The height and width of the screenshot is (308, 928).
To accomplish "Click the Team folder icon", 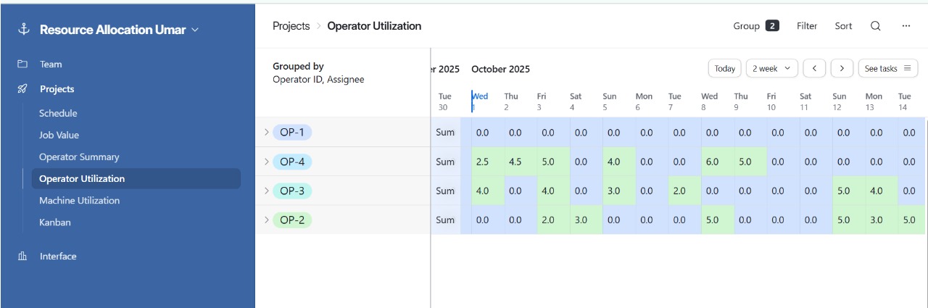I will pyautogui.click(x=22, y=64).
